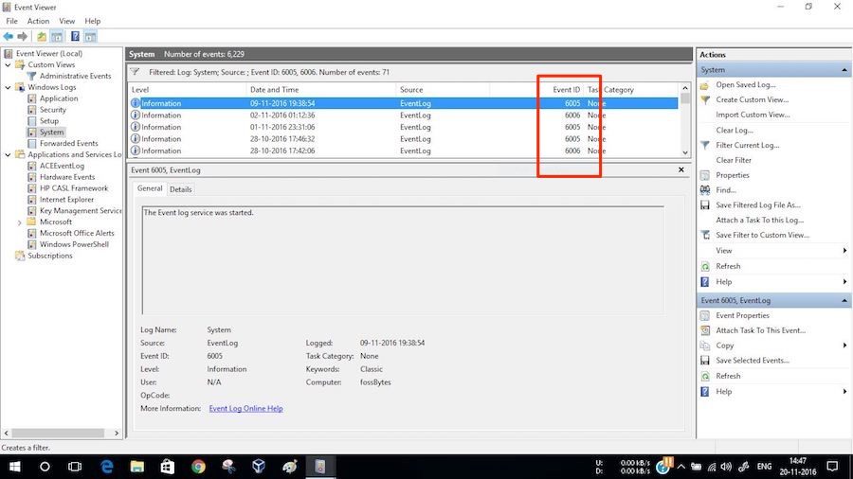Select Administrative Events custom view
The image size is (853, 479).
[75, 76]
